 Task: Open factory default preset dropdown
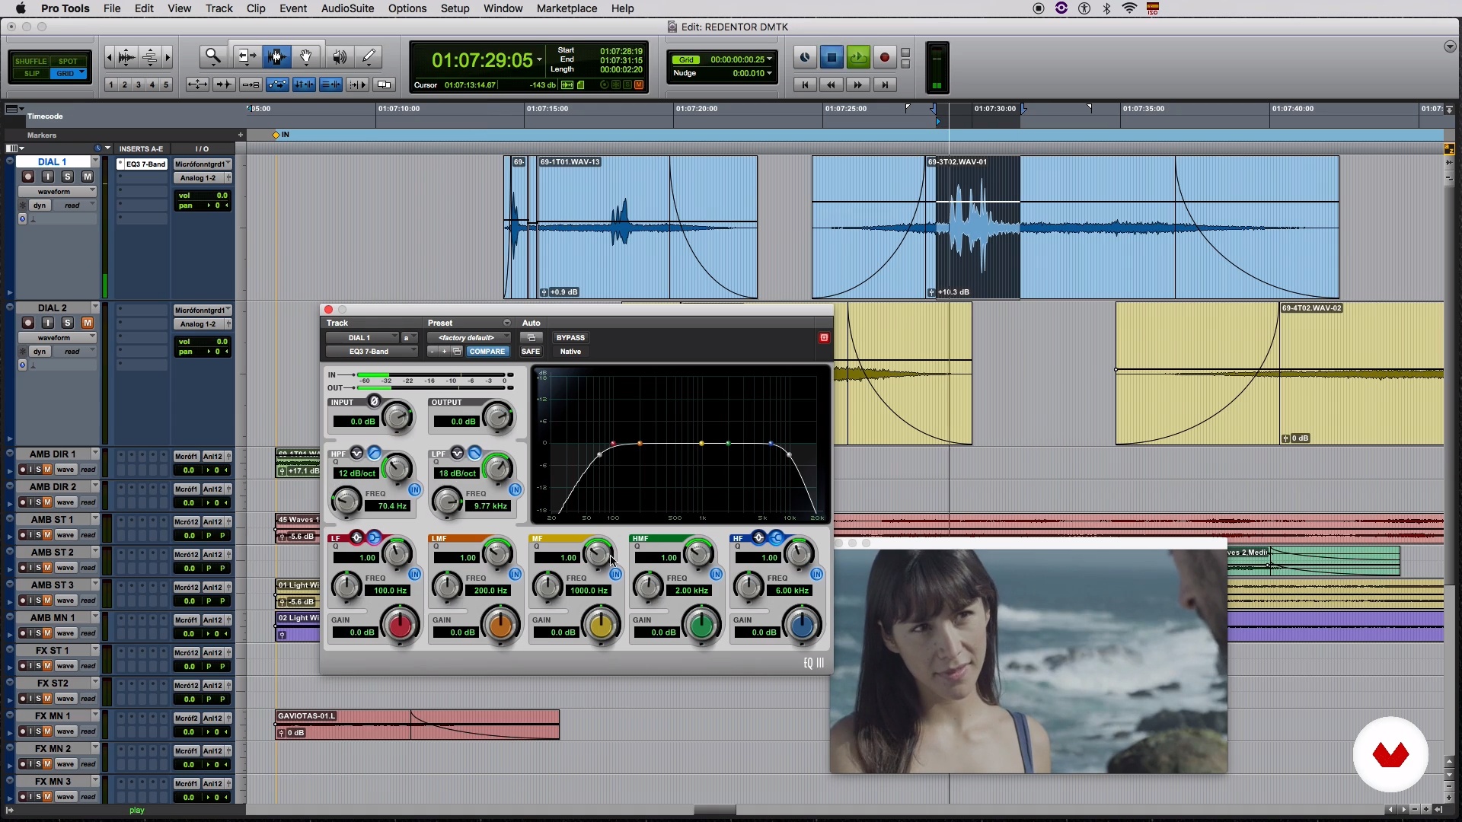pyautogui.click(x=468, y=338)
